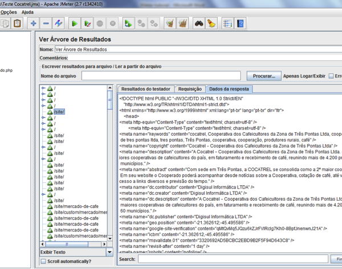Click the grey Shutdown icon
342x269 pixels.
[112, 23]
